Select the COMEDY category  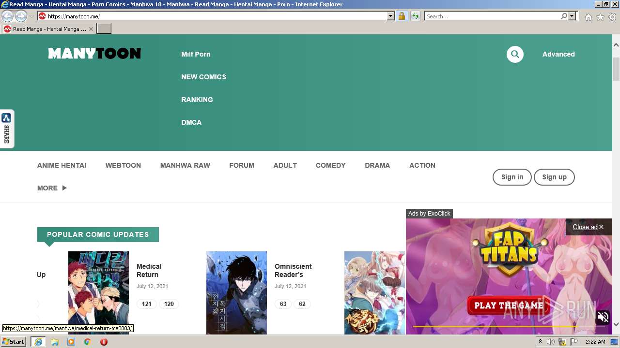click(x=330, y=165)
